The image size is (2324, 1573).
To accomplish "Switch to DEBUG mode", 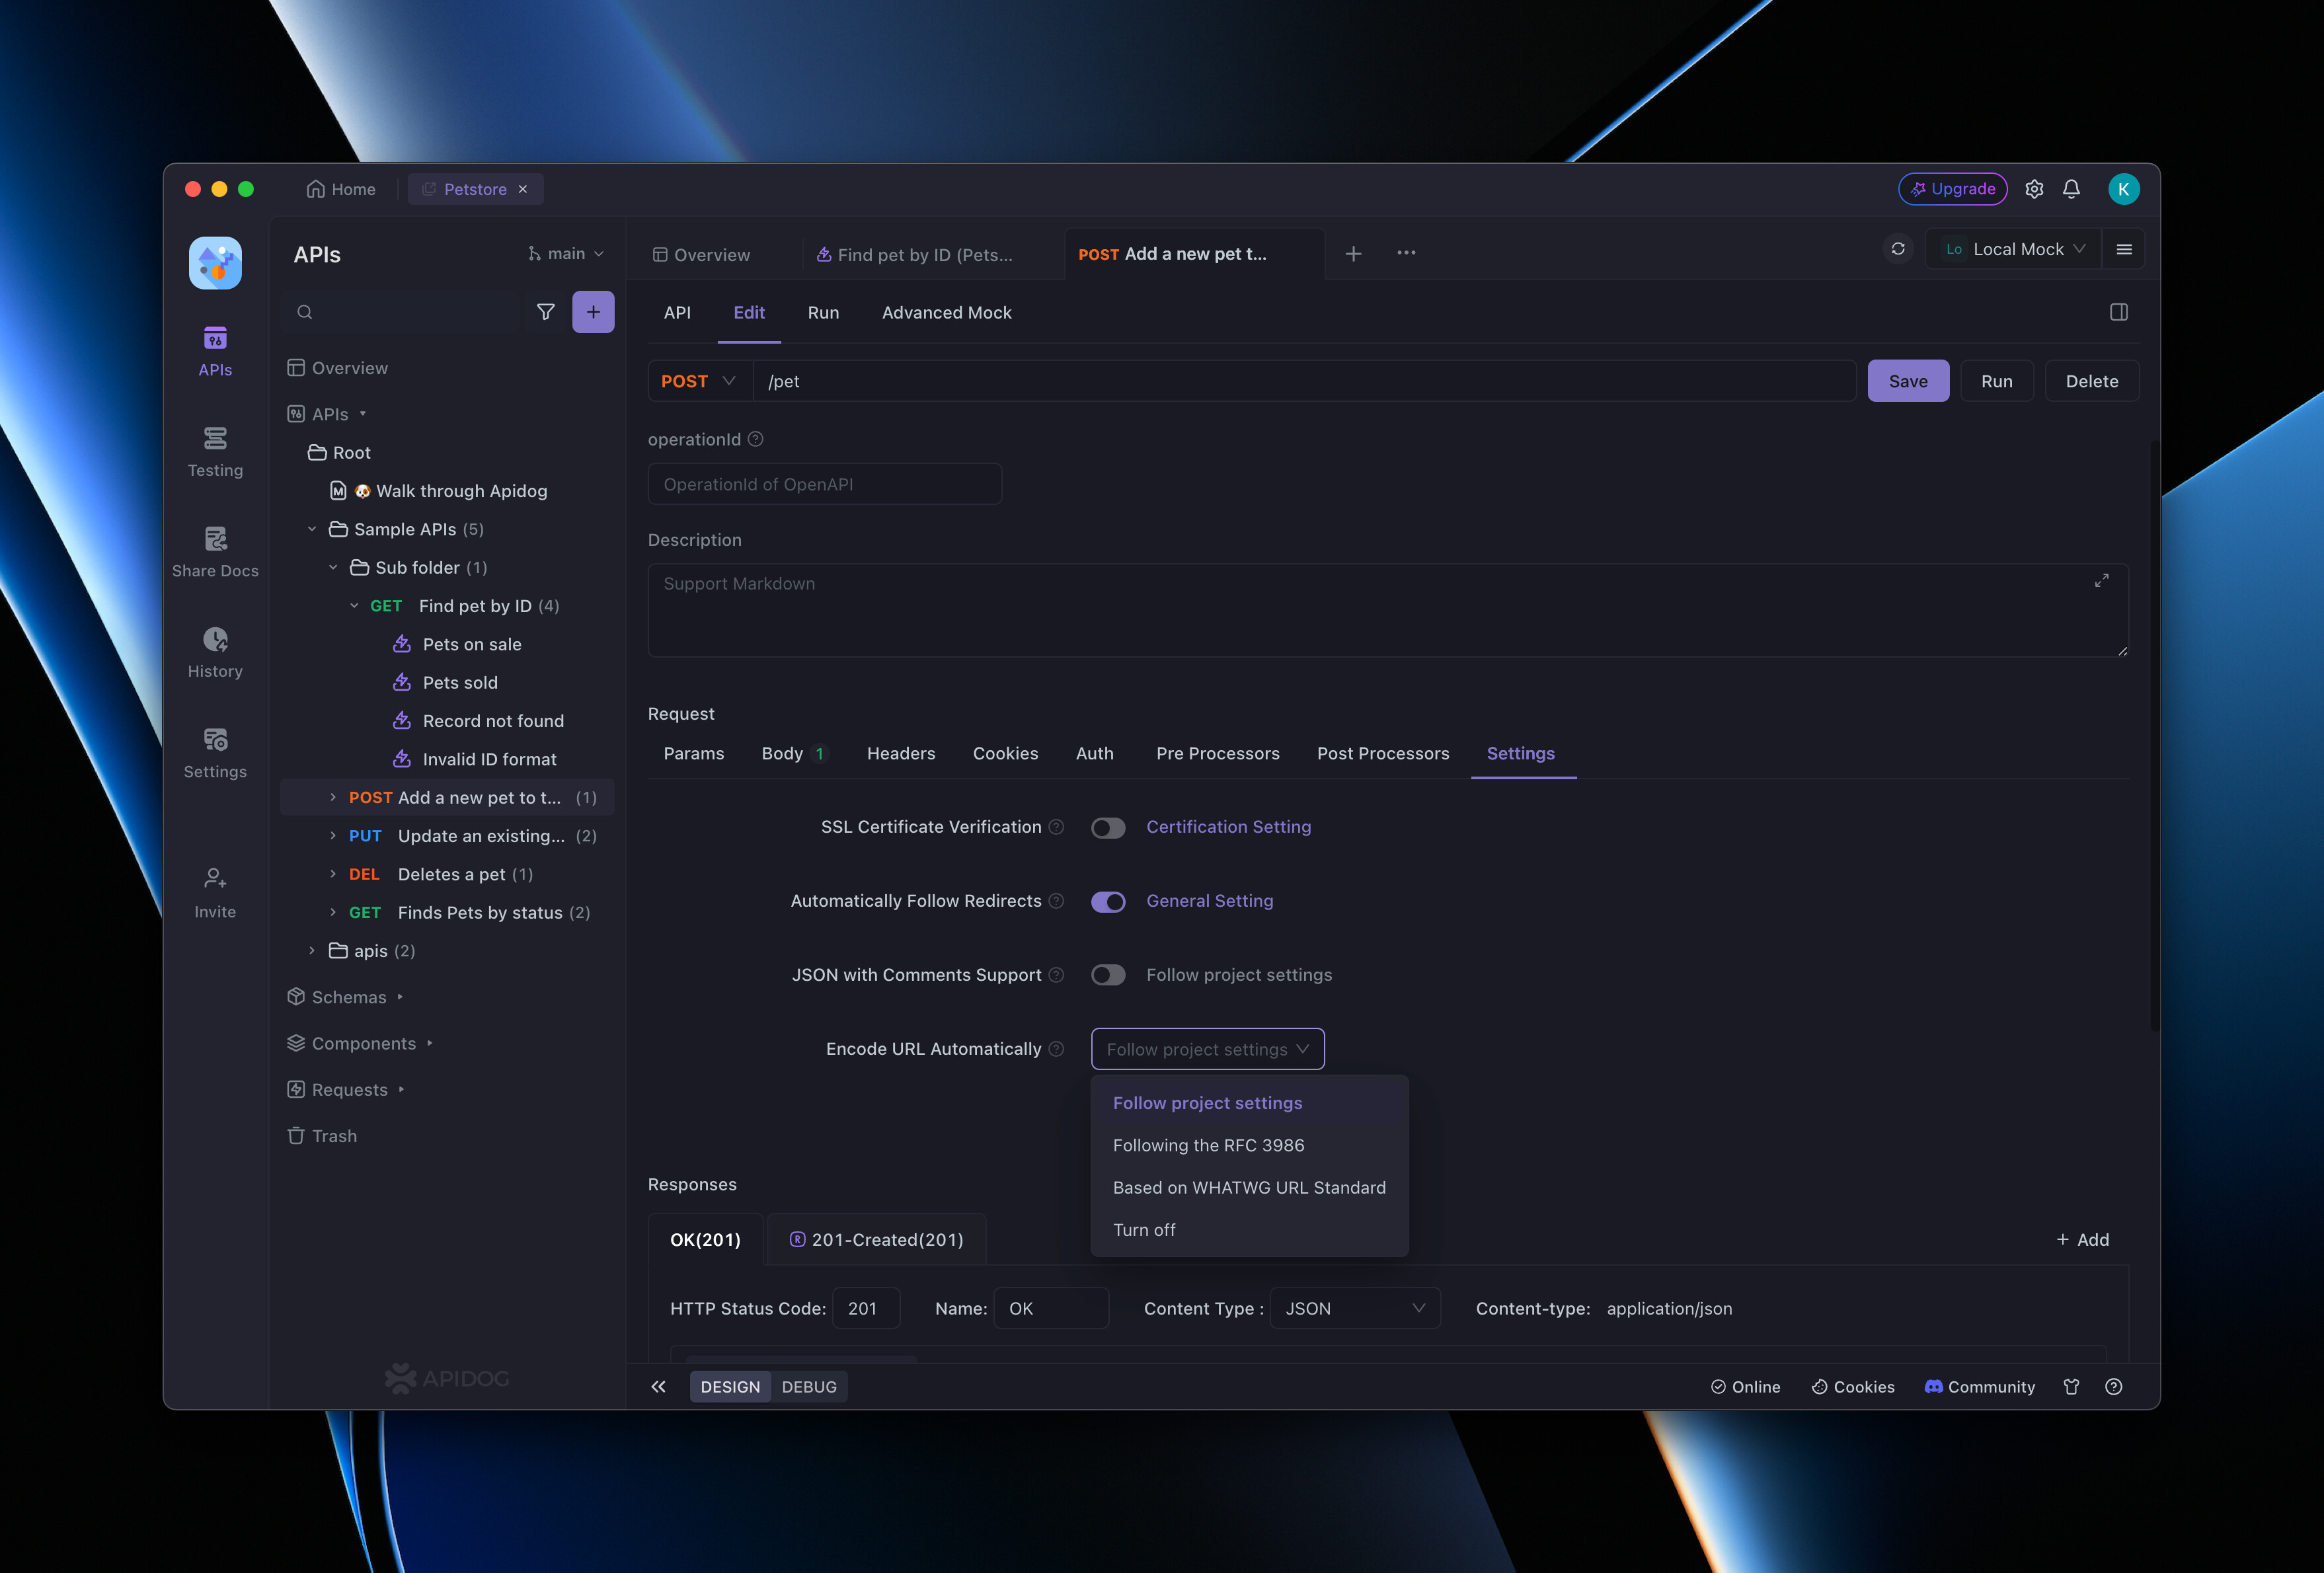I will (x=809, y=1387).
